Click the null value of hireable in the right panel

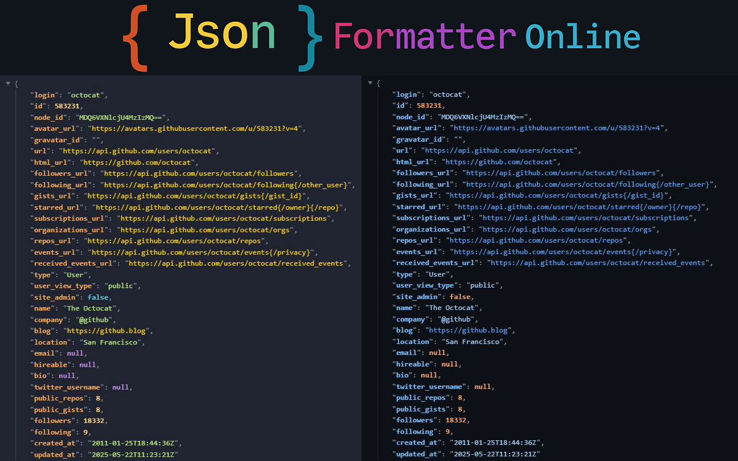point(450,364)
